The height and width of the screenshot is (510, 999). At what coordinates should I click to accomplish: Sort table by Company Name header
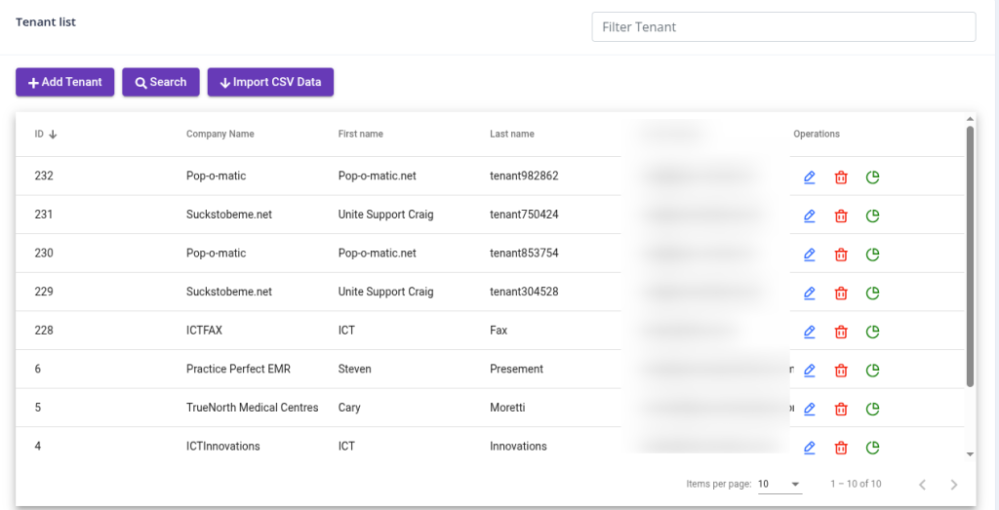tap(220, 135)
